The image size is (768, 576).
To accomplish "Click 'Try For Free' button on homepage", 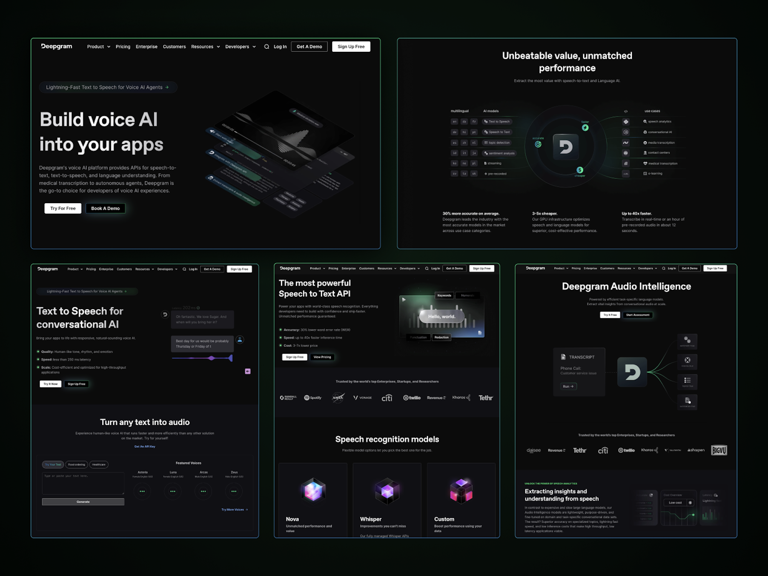I will 63,209.
